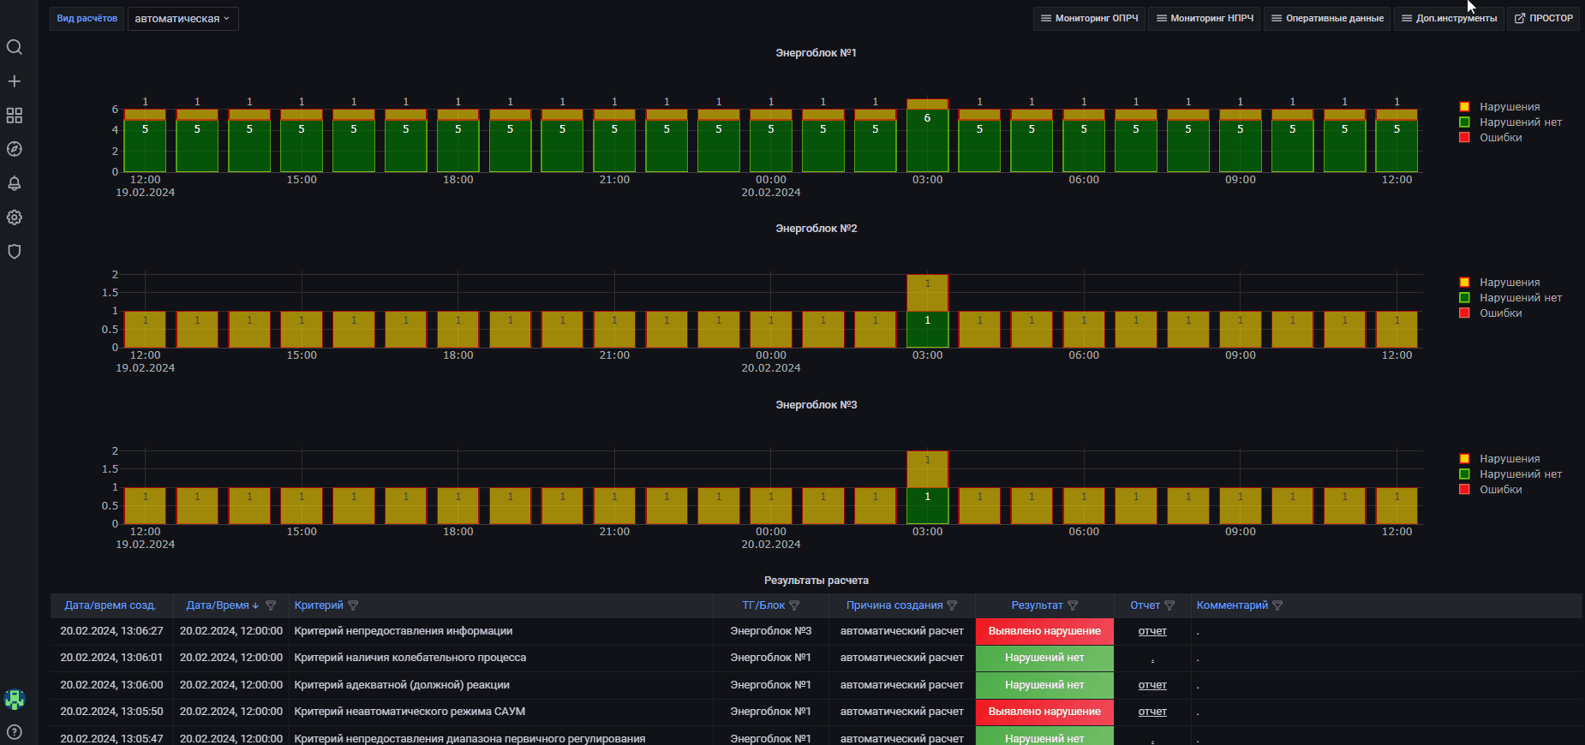Click the Help question mark icon

pyautogui.click(x=15, y=732)
